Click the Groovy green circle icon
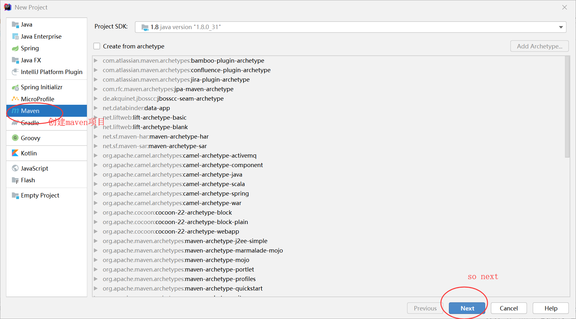The width and height of the screenshot is (576, 319). click(x=15, y=138)
